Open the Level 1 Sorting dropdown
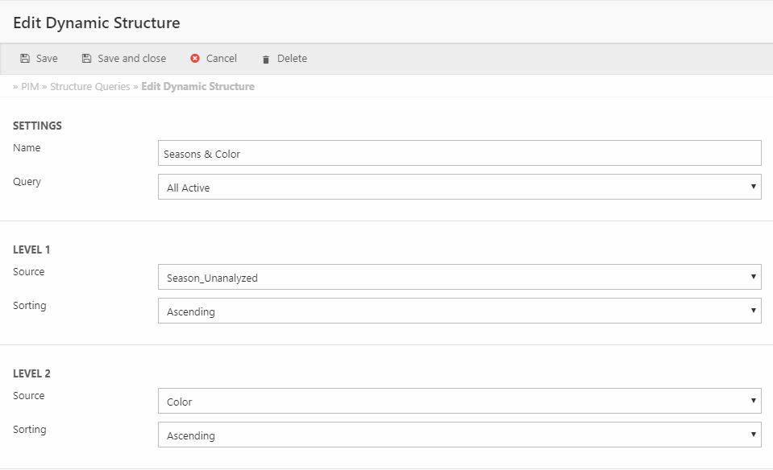Image resolution: width=773 pixels, height=470 pixels. coord(459,311)
